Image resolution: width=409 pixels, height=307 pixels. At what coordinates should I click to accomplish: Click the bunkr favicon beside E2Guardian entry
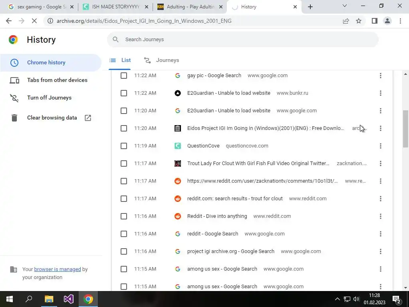click(x=178, y=93)
